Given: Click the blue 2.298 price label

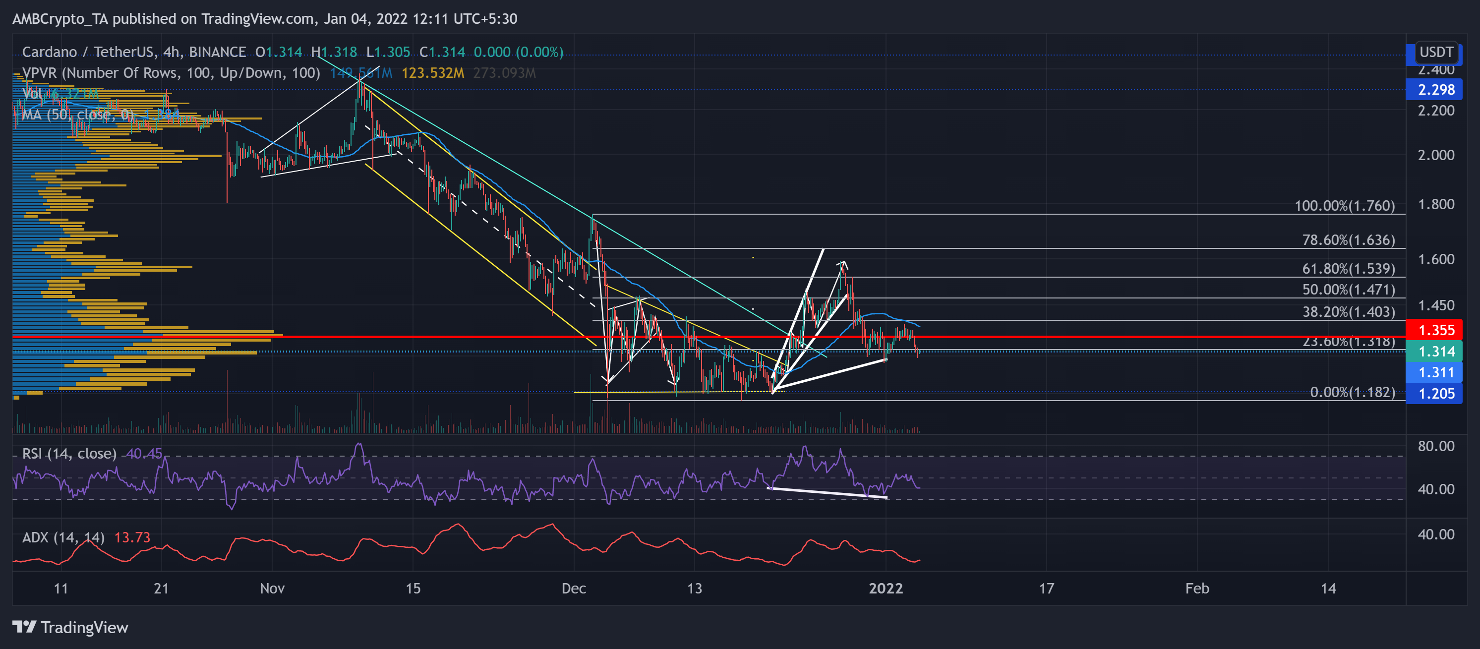Looking at the screenshot, I should [x=1434, y=90].
